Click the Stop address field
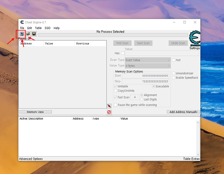The width and height of the screenshot is (224, 174). [145, 81]
